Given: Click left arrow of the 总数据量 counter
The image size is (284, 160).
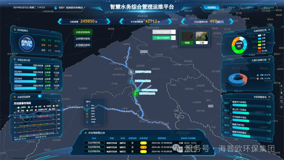Looking at the screenshot, I should [x=59, y=22].
